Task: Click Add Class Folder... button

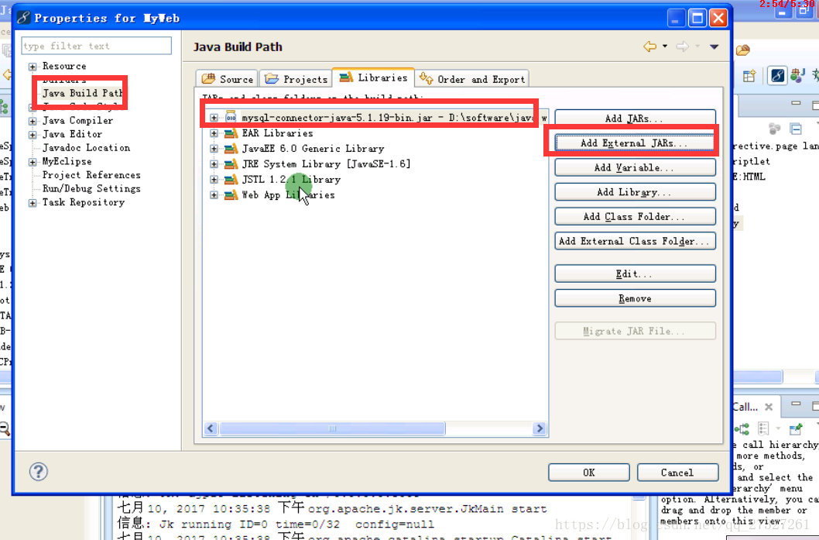Action: coord(635,216)
